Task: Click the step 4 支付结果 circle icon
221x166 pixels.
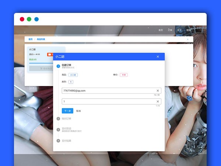Action: 58,141
